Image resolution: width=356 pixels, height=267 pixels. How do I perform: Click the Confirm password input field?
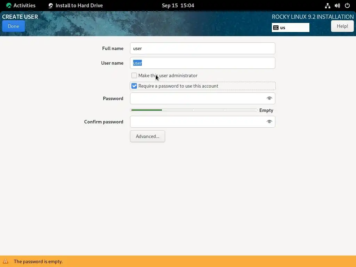pos(203,122)
